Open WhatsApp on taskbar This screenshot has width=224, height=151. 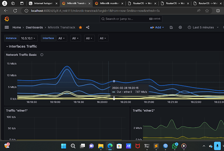click(x=175, y=146)
